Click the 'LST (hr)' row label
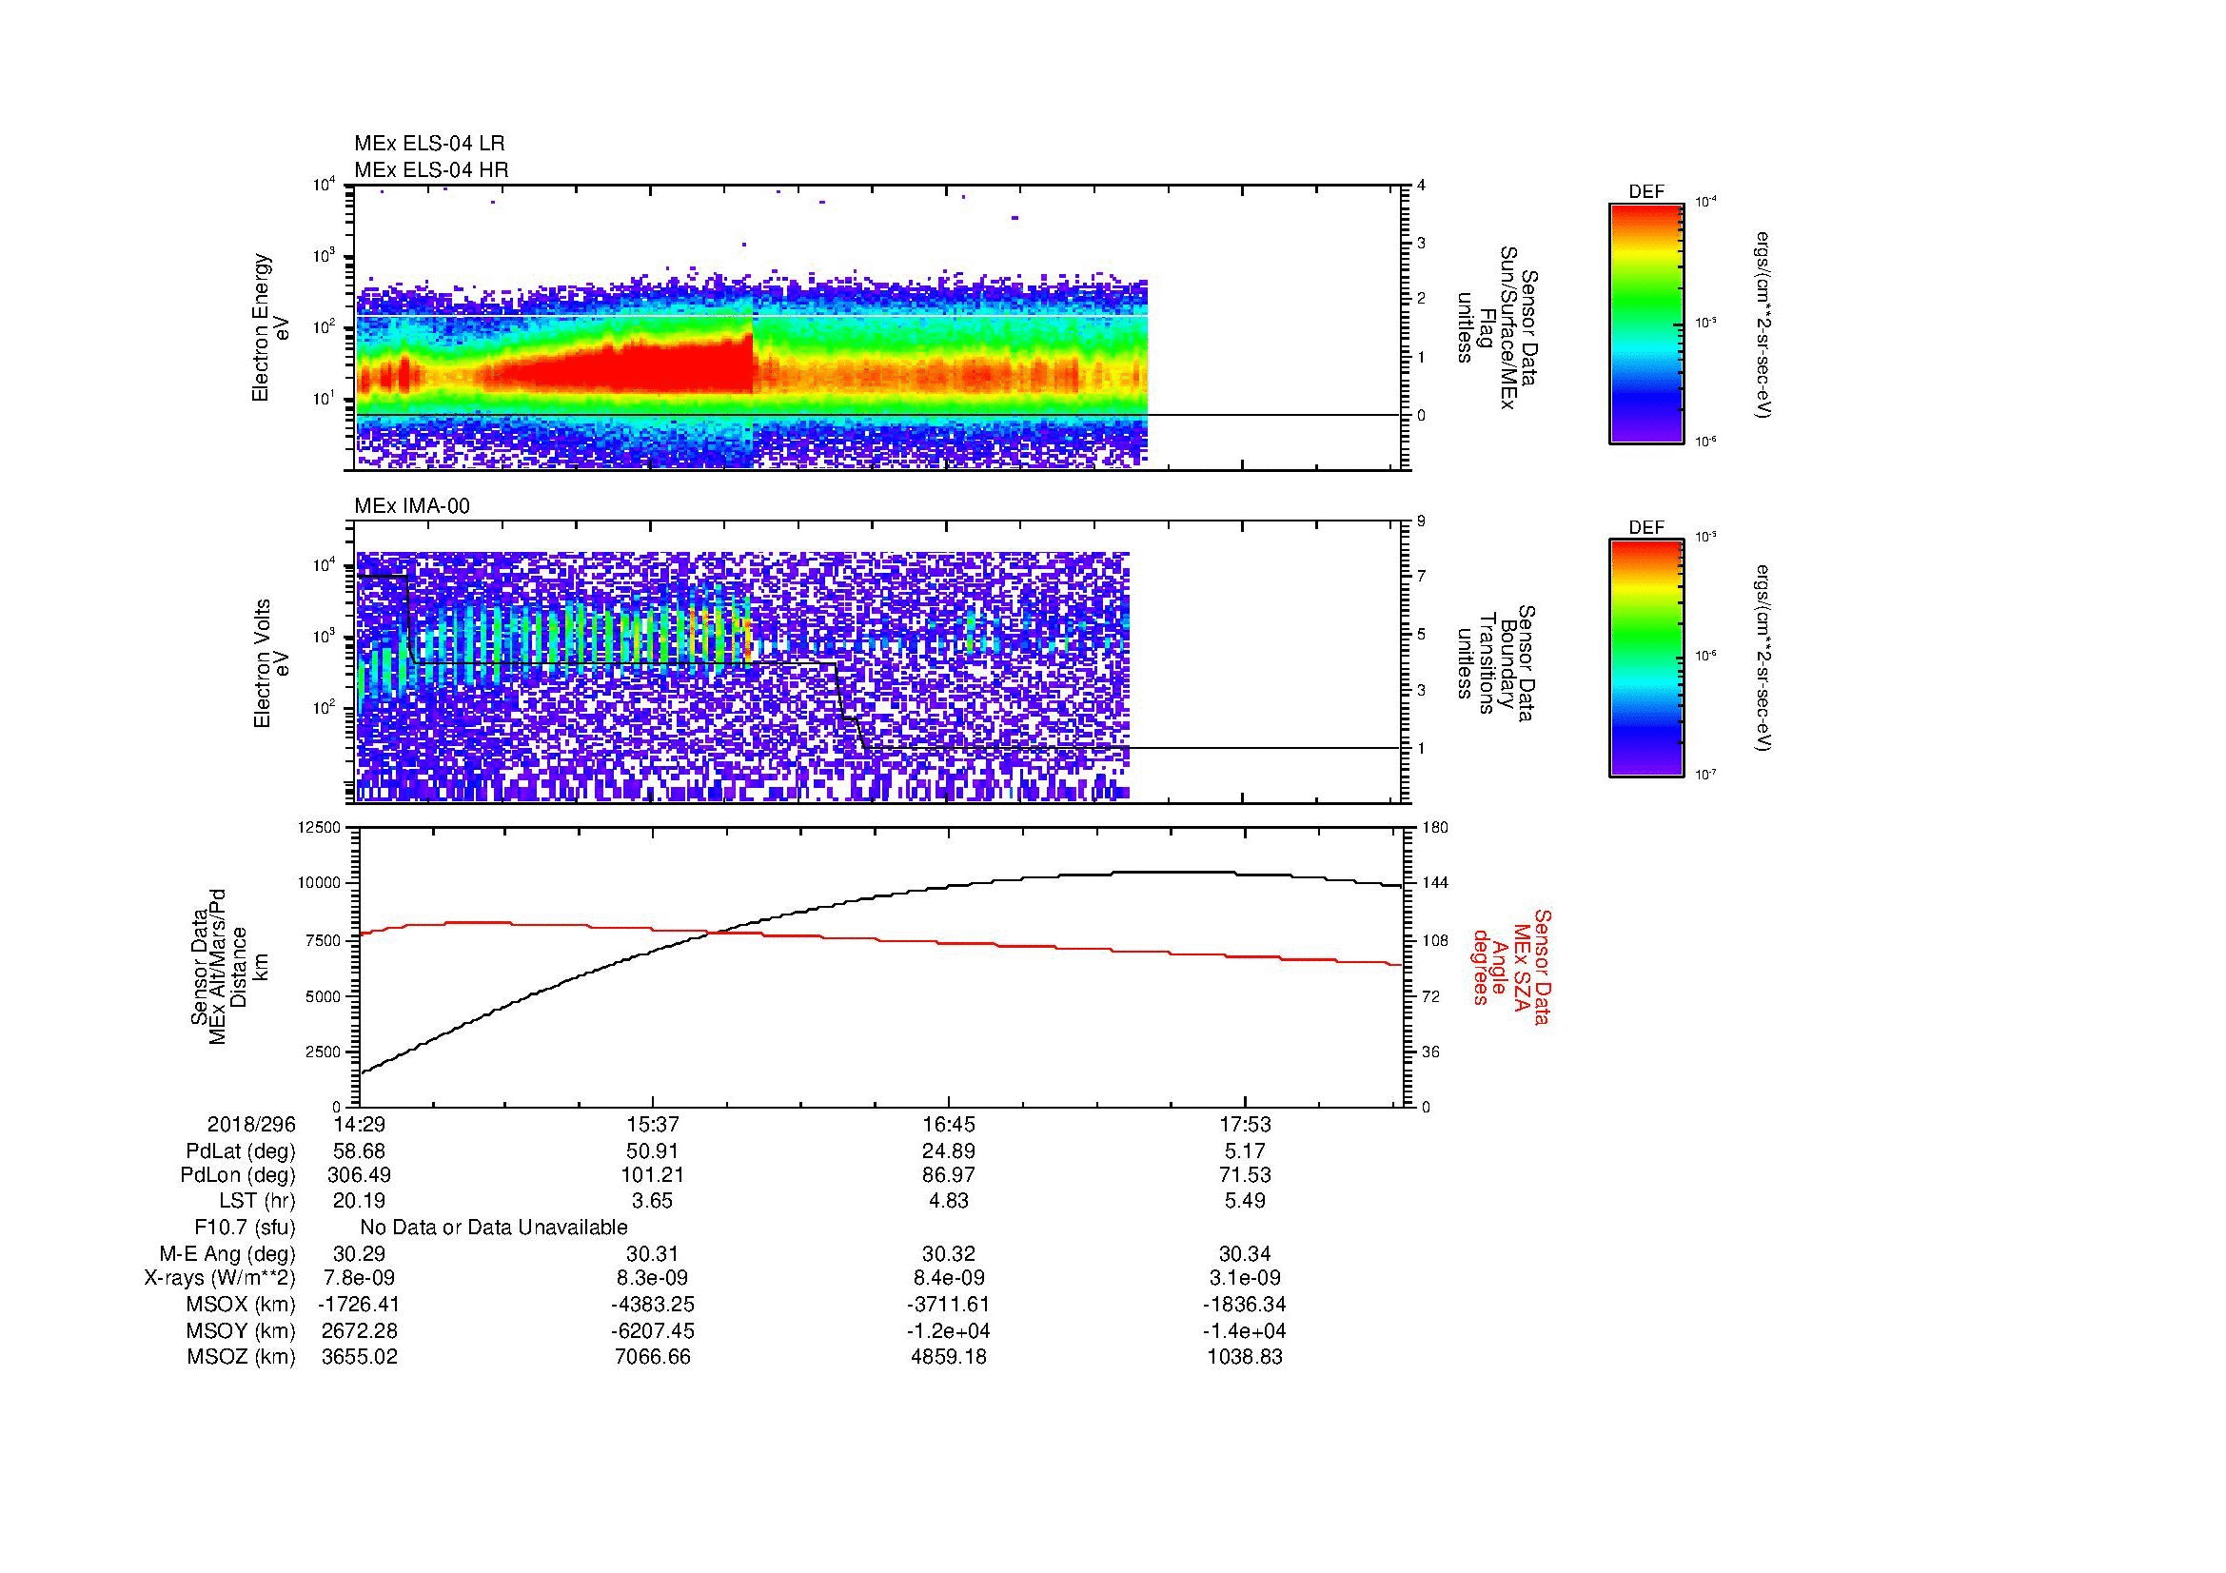The height and width of the screenshot is (1573, 2226). click(257, 1201)
